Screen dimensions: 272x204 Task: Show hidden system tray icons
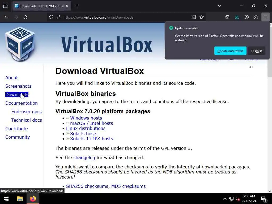pyautogui.click(x=225, y=199)
